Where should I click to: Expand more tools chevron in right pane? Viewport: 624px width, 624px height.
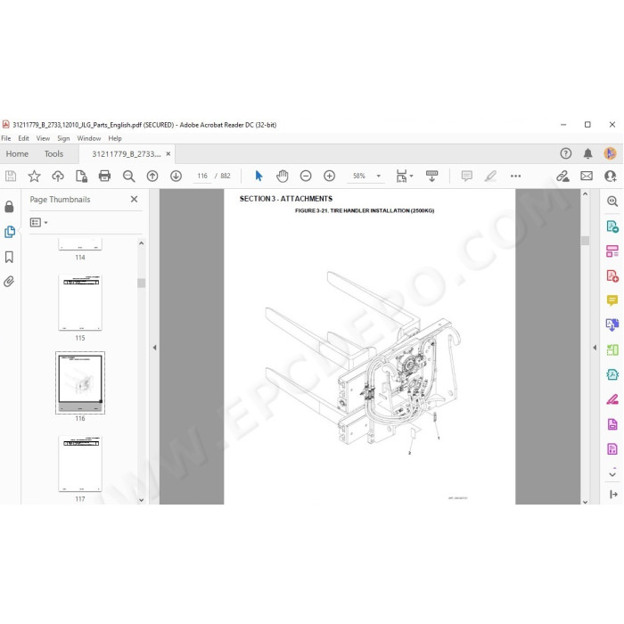pyautogui.click(x=612, y=474)
